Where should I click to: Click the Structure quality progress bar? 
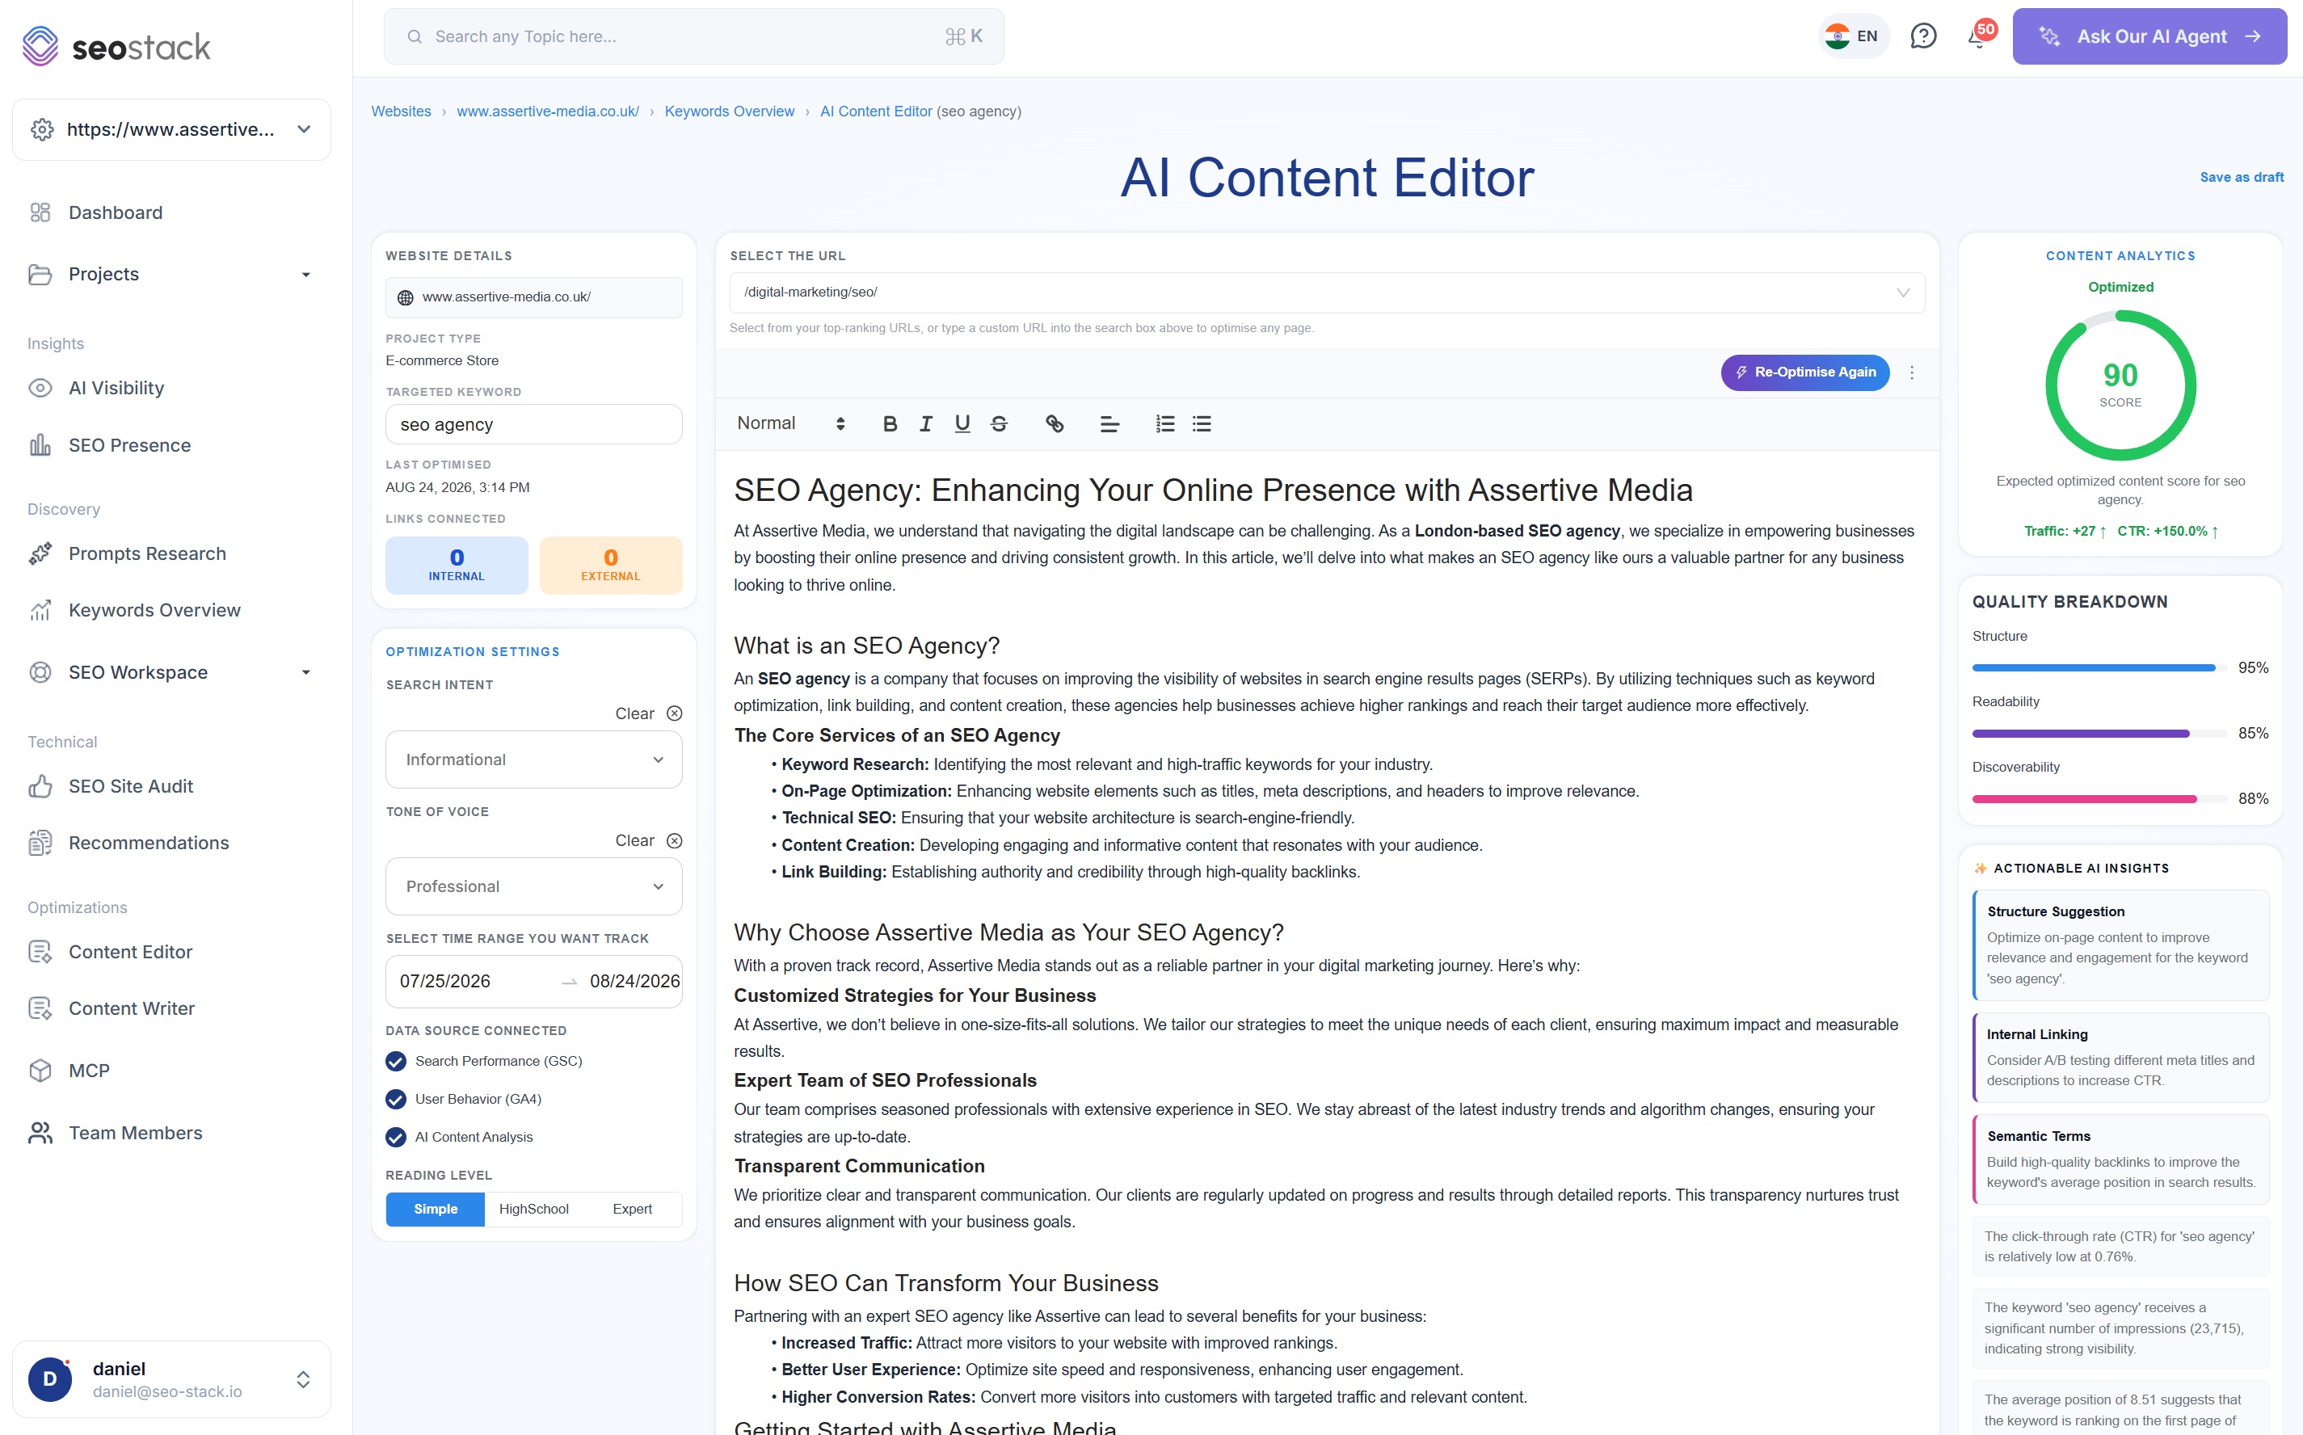pos(2099,668)
